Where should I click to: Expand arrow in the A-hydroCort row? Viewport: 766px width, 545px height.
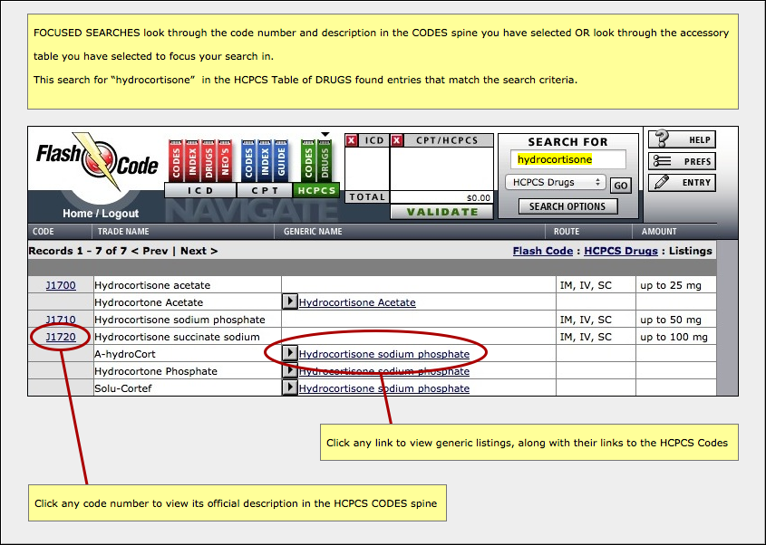290,353
